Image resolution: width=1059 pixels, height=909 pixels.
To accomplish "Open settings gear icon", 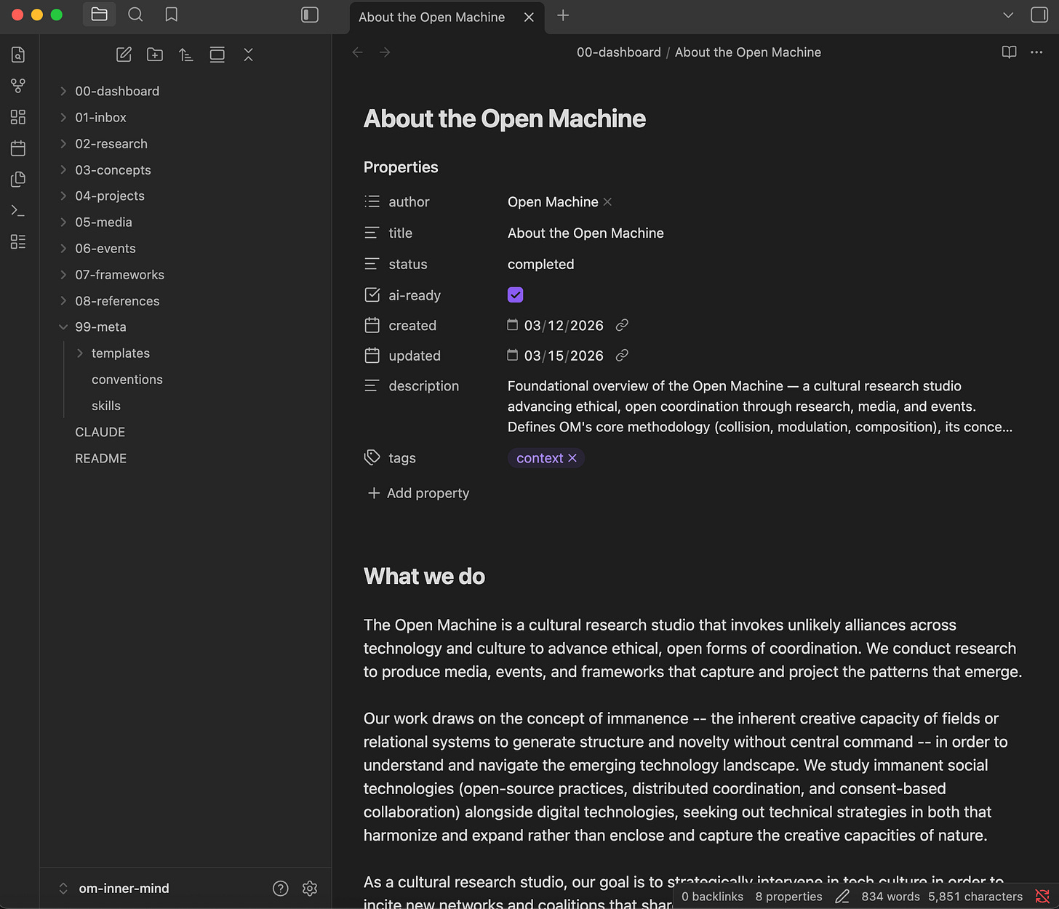I will 310,888.
